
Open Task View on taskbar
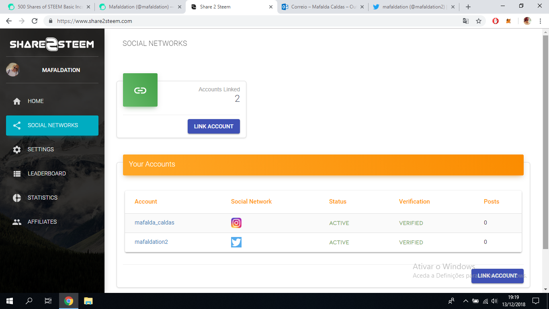48,301
